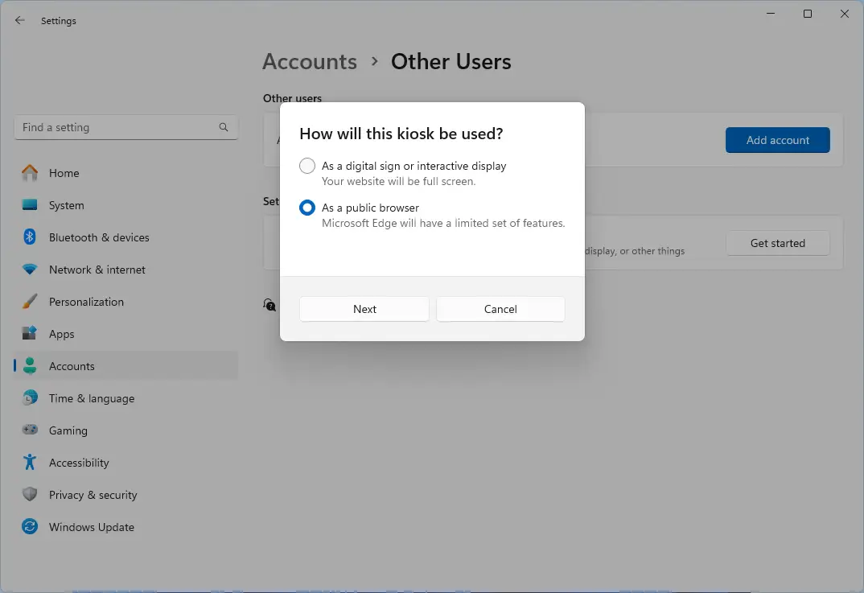This screenshot has width=864, height=593.
Task: Maximize the Settings window
Action: click(x=807, y=13)
